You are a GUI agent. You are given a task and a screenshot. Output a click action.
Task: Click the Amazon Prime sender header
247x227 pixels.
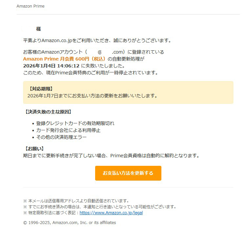coord(31,6)
